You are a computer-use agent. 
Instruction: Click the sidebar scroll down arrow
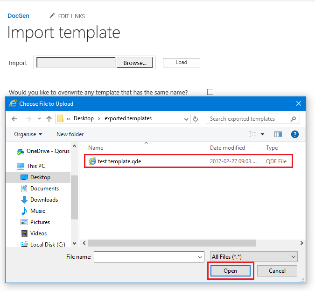coord(74,243)
